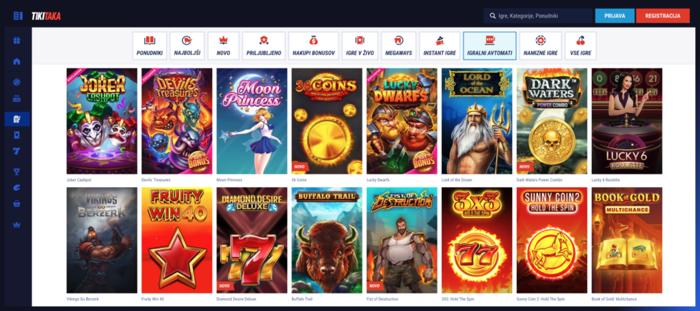
Task: Switch to the Megaways category
Action: (x=399, y=46)
